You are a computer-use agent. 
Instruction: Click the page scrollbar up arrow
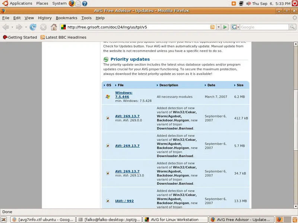click(x=295, y=44)
